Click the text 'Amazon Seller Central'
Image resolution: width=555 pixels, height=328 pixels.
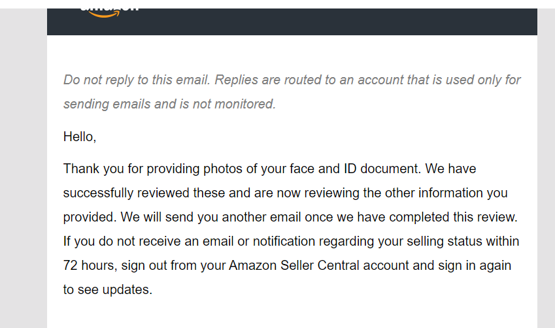(x=294, y=265)
